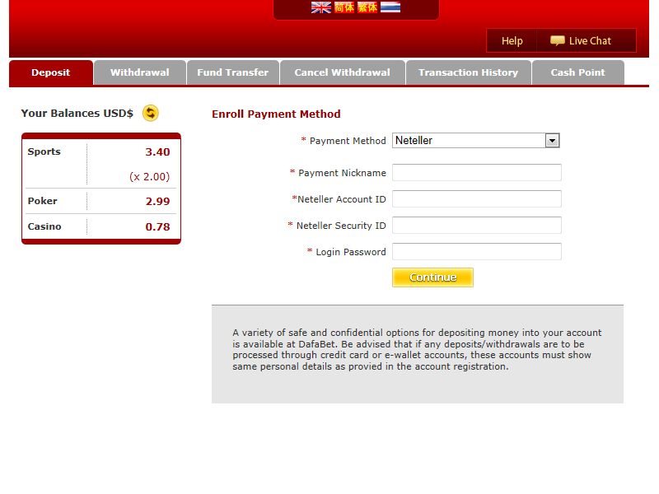Open the Cancel Withdrawal tab

pos(342,72)
